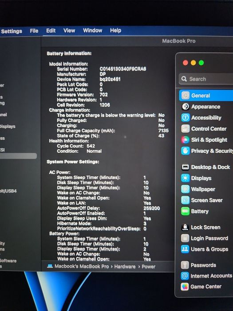Open the Accessibility settings icon
233x311 pixels.
[186, 118]
